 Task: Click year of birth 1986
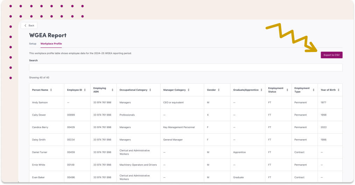click(x=324, y=140)
